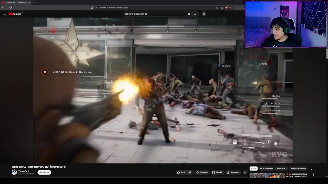The image size is (328, 184).
Task: Select the World War Z chip
Action: click(x=282, y=168)
